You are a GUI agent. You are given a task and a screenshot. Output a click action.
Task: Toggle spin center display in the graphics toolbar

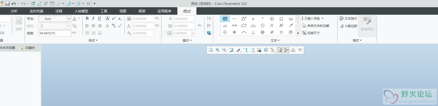pos(286,50)
